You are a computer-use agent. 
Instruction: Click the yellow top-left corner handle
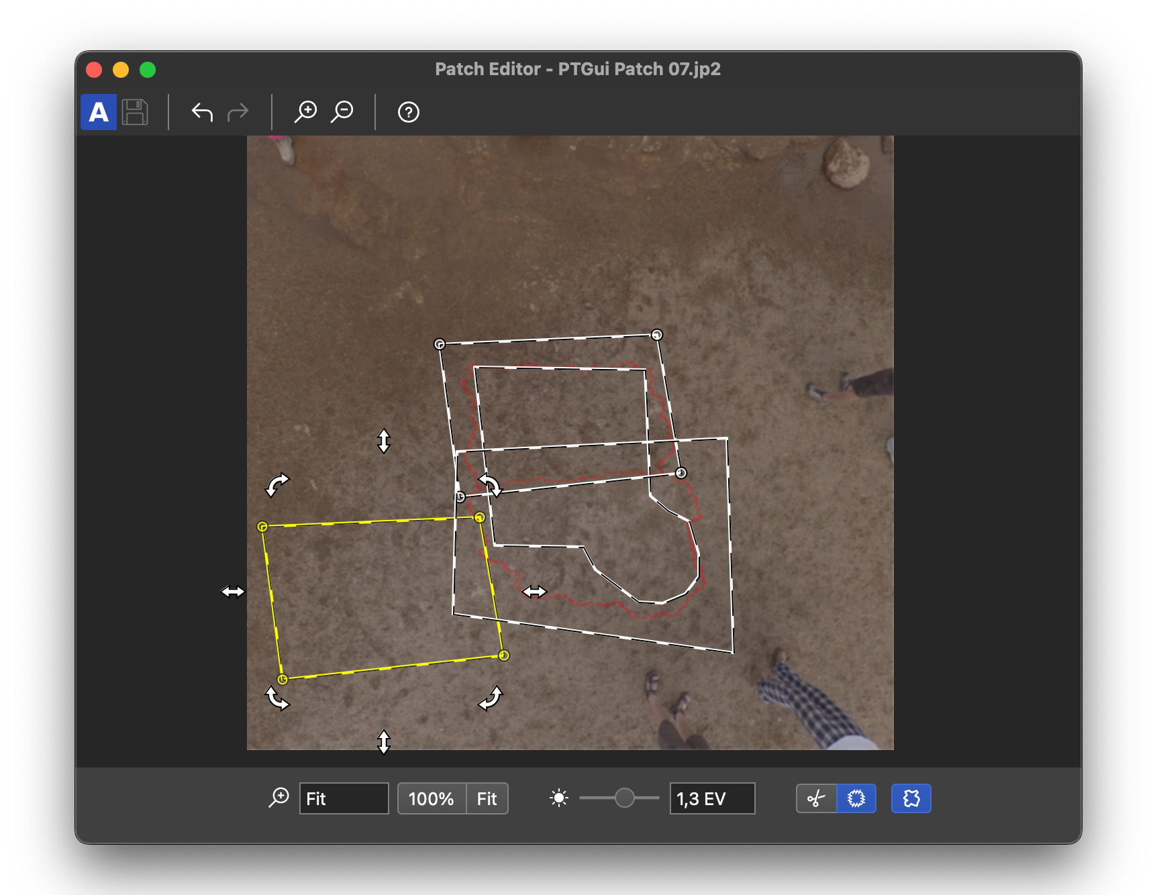coord(262,527)
